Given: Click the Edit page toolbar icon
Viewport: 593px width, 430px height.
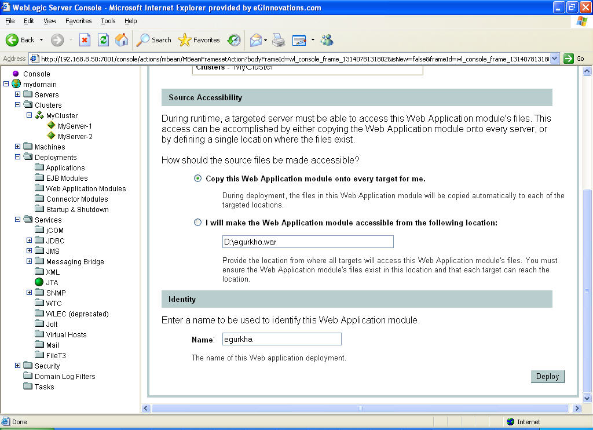Looking at the screenshot, I should pyautogui.click(x=299, y=40).
